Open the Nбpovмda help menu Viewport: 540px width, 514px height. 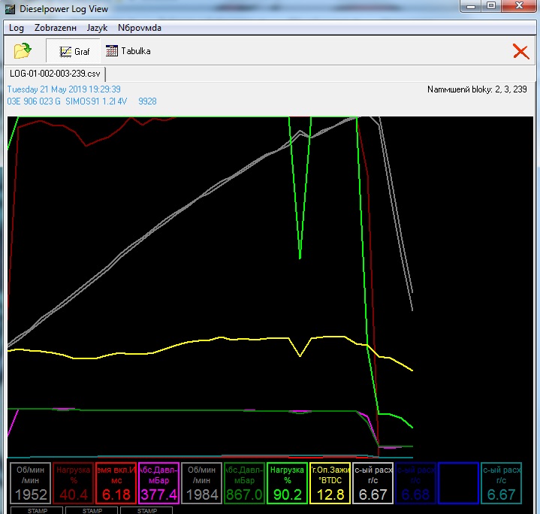click(x=140, y=28)
